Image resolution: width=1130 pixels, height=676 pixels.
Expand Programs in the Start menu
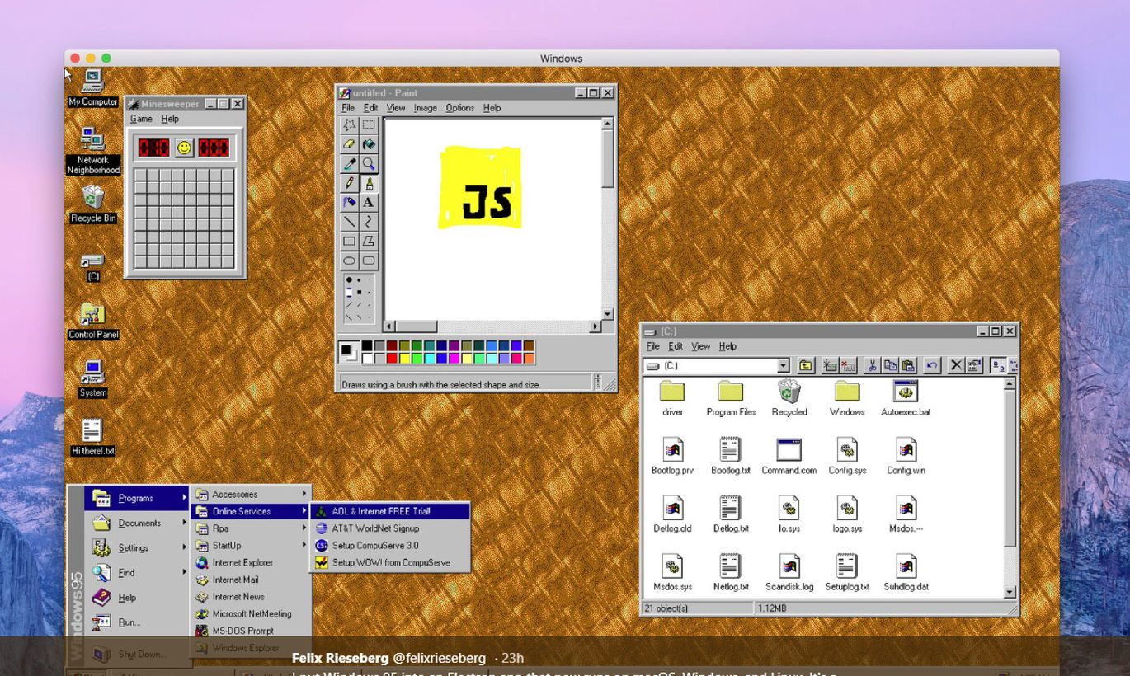tap(138, 498)
